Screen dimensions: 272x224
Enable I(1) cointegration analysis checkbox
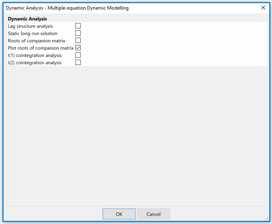click(x=78, y=55)
